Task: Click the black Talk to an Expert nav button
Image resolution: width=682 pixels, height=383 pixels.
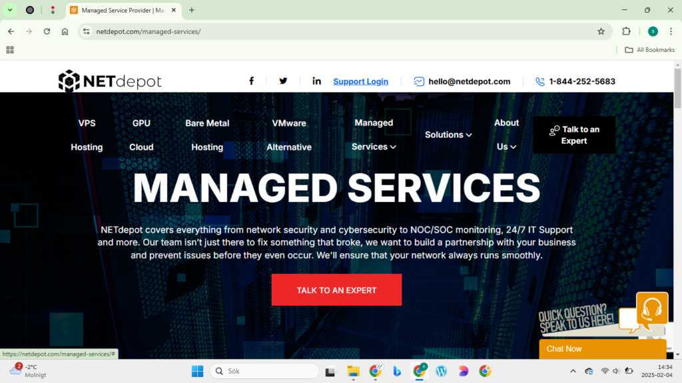Action: (574, 134)
